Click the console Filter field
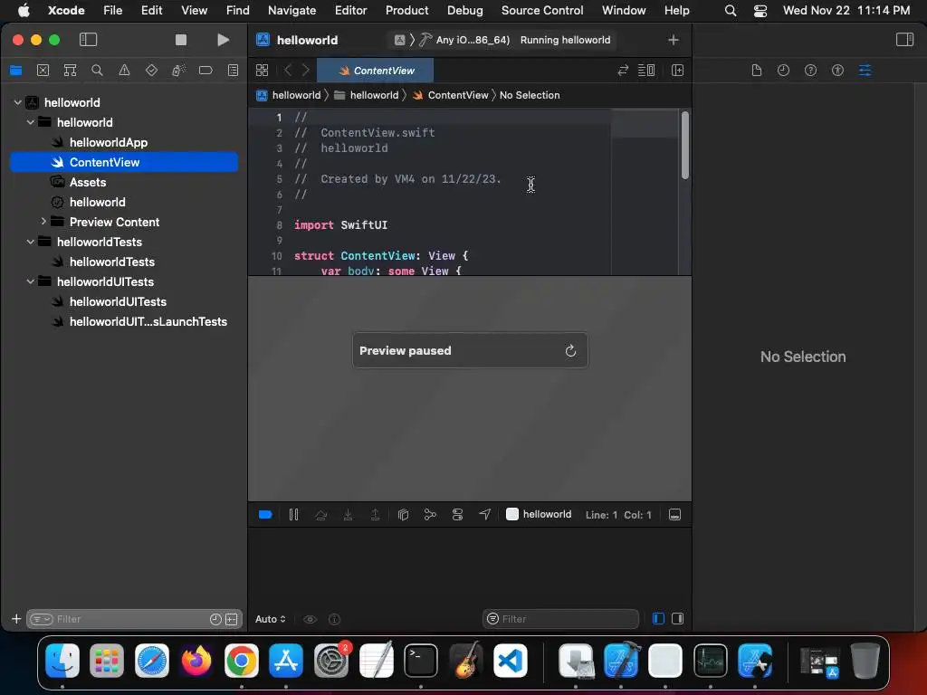Screen dimensions: 927x695 [561, 619]
